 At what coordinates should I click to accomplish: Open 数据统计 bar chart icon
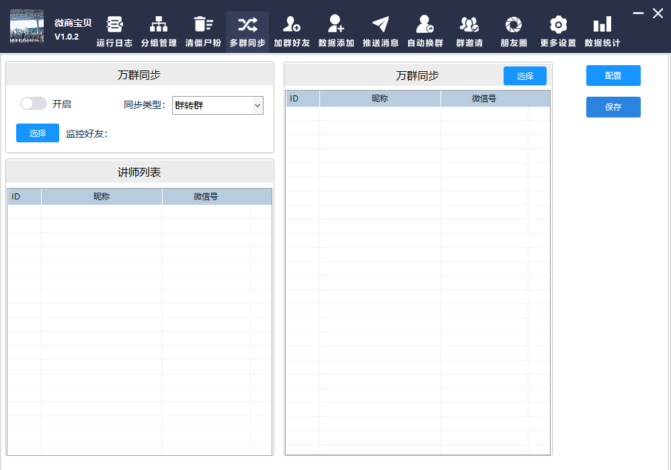[602, 25]
